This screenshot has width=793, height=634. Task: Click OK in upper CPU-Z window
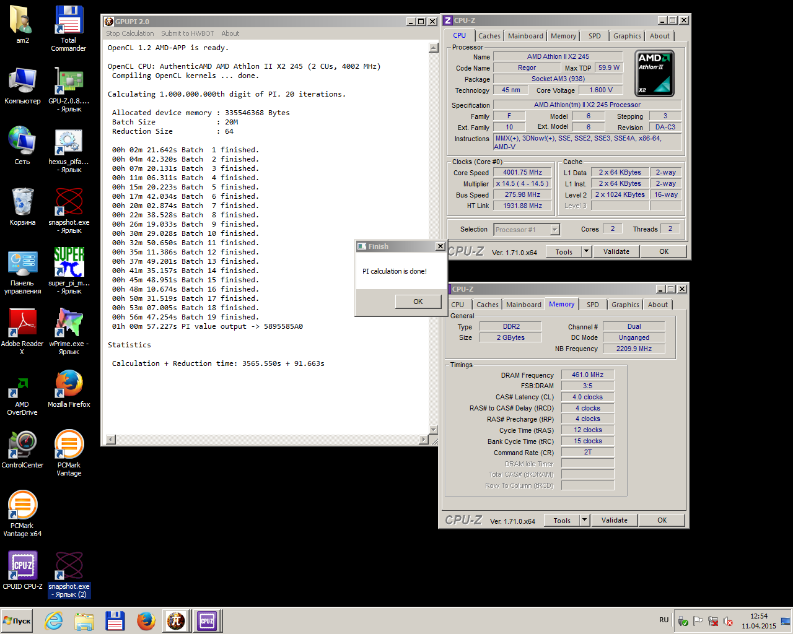(664, 251)
